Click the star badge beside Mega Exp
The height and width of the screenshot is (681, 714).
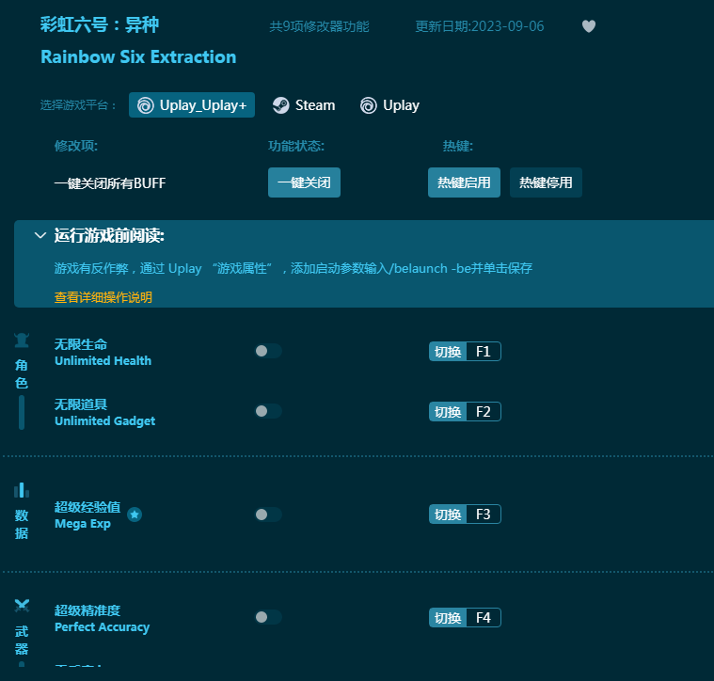135,515
